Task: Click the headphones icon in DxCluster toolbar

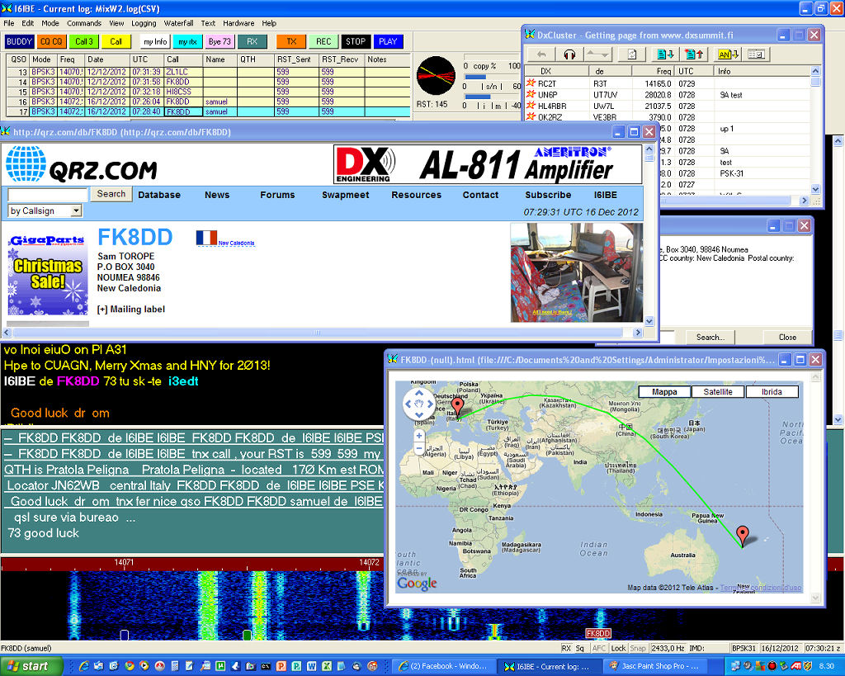Action: tap(569, 54)
